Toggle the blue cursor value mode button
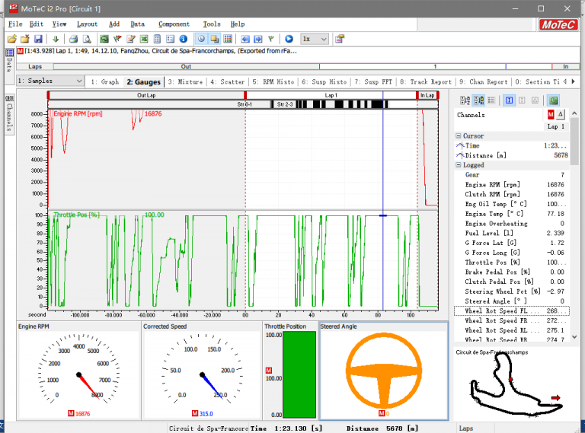 point(510,100)
